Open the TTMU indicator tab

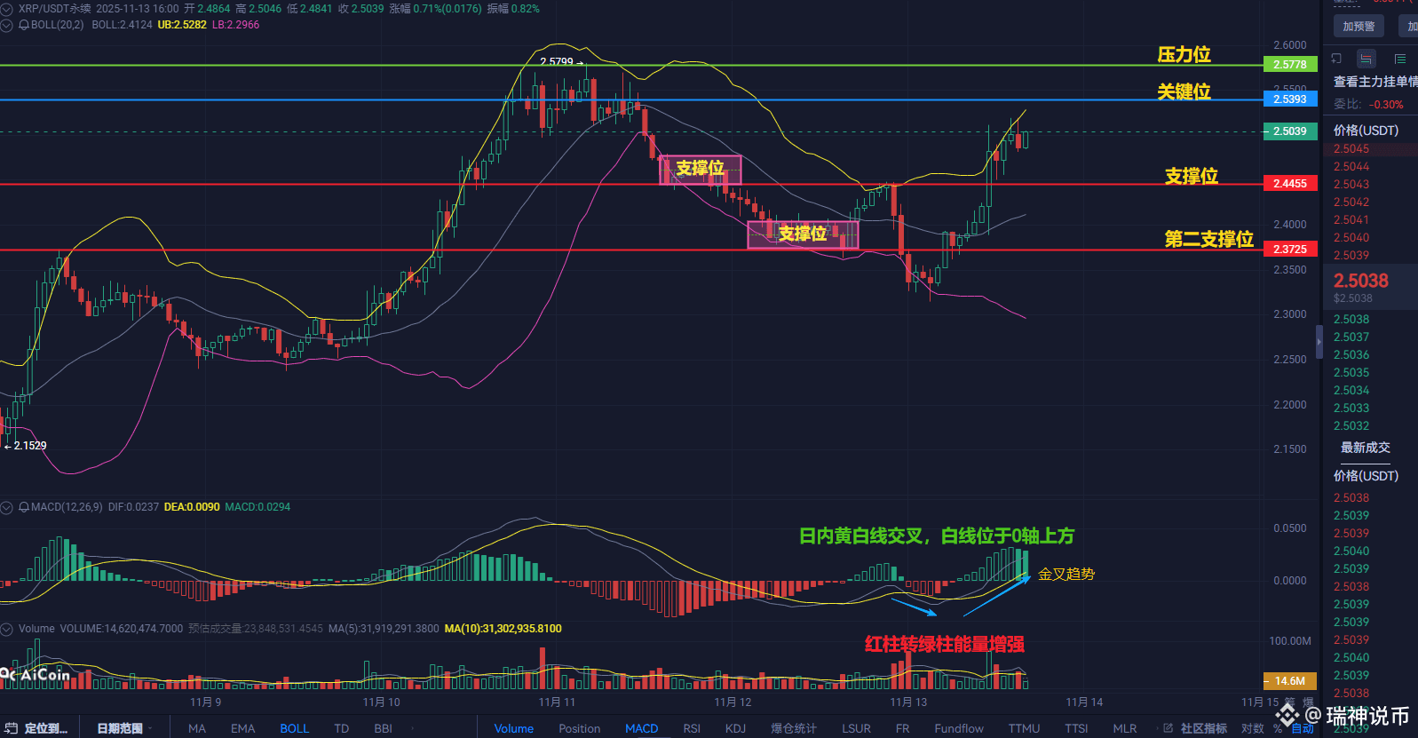point(1024,728)
